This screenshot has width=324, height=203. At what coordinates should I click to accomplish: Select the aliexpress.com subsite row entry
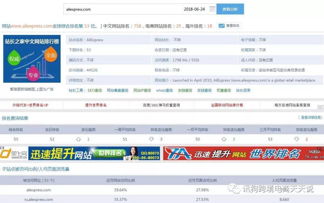[39, 190]
